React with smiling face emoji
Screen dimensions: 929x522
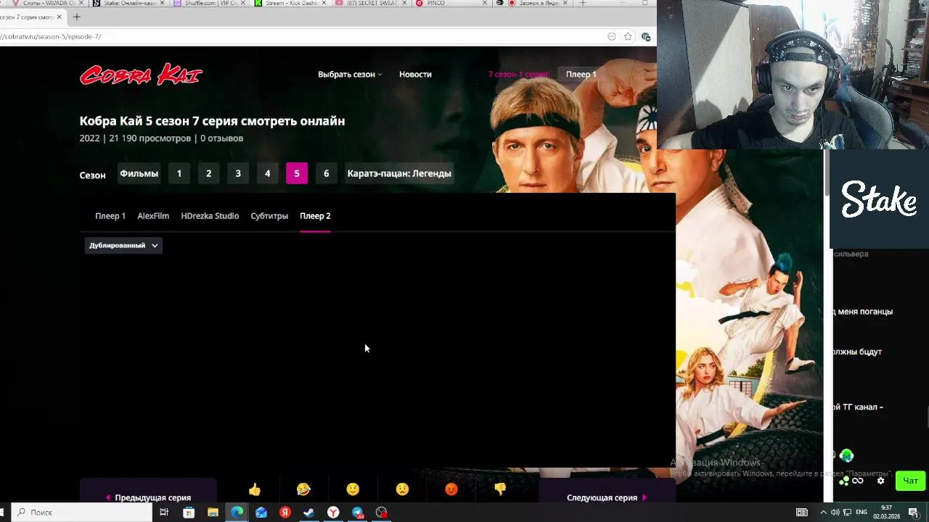pyautogui.click(x=353, y=489)
